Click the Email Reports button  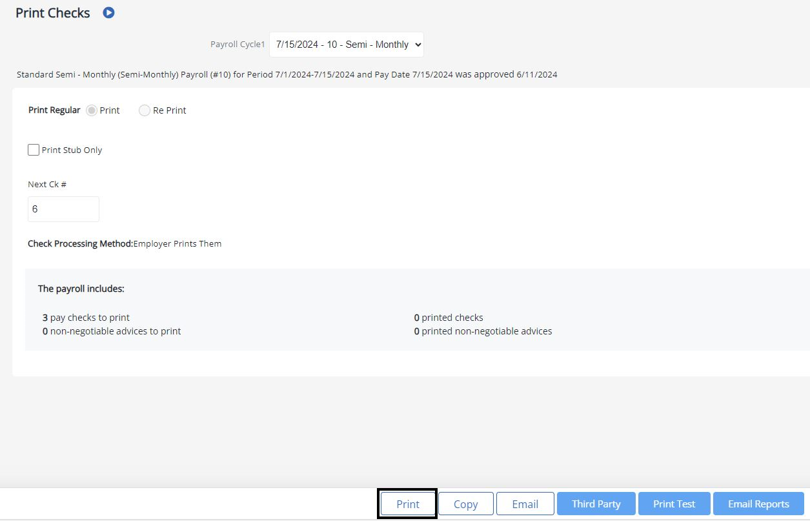click(x=758, y=504)
